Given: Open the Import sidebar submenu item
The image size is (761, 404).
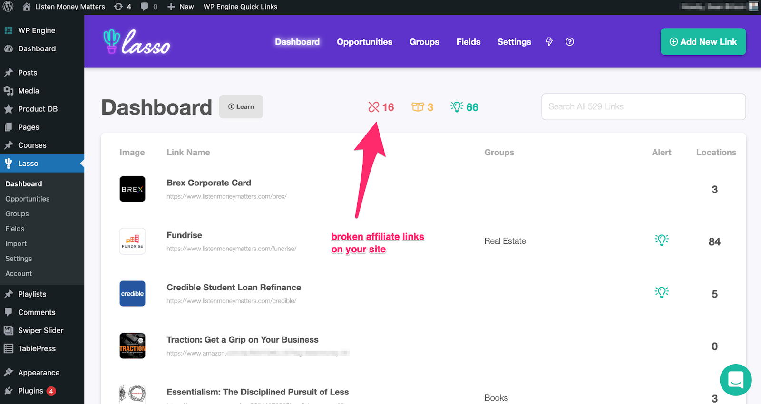Looking at the screenshot, I should click(16, 244).
